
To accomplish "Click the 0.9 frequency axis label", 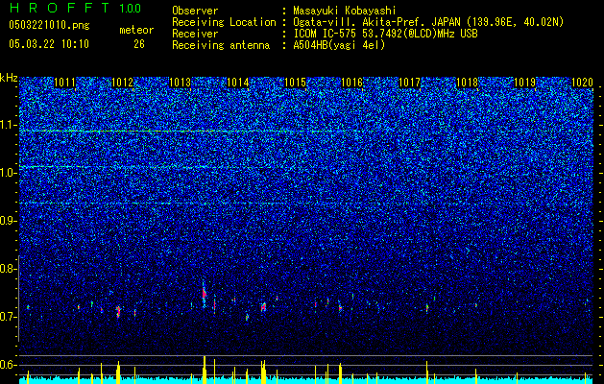I will (8, 221).
